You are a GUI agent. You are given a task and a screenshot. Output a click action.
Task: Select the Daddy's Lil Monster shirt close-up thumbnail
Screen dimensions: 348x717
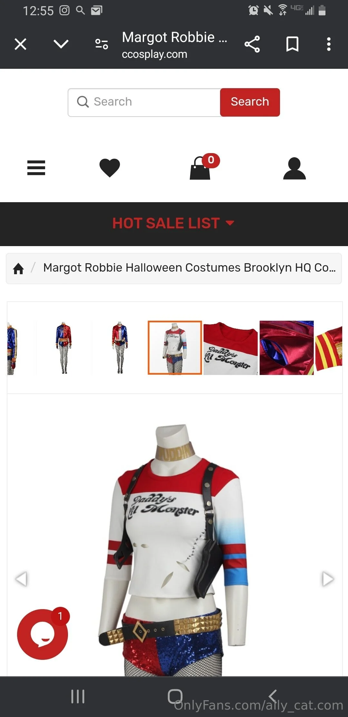231,348
